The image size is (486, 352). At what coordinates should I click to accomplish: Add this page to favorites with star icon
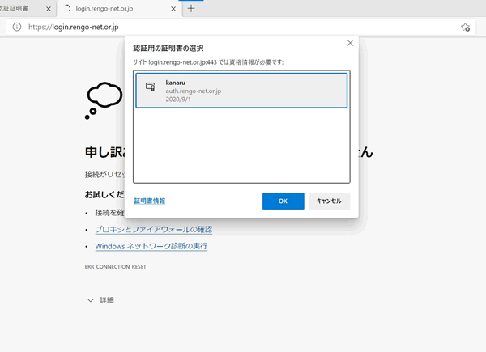tap(465, 27)
